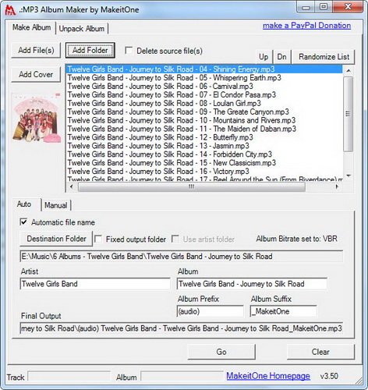
Task: Open the Make Album tab
Action: (32, 27)
